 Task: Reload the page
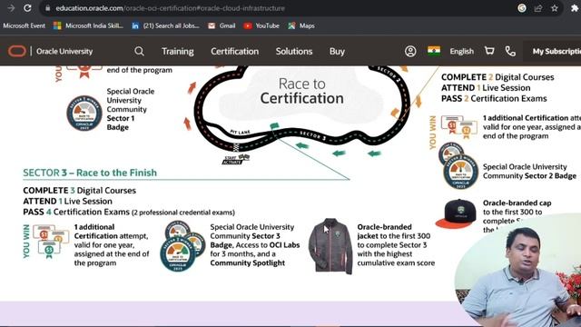click(27, 8)
